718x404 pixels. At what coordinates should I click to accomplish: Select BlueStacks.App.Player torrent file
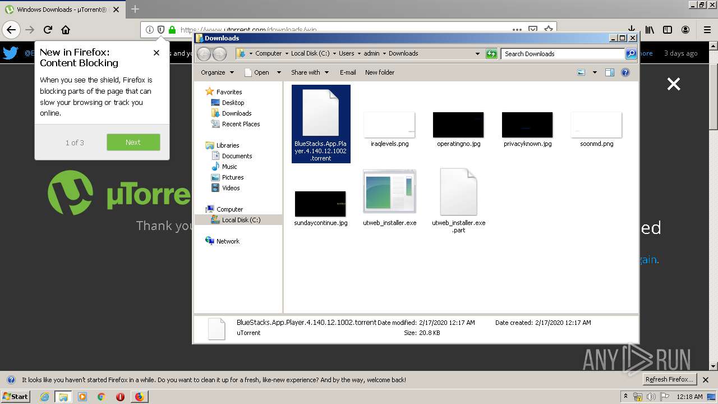tap(321, 124)
